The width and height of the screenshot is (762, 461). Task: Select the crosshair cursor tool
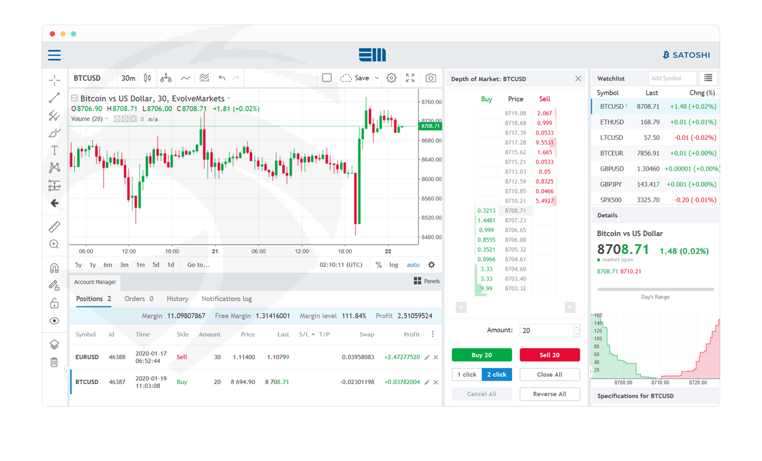(54, 79)
